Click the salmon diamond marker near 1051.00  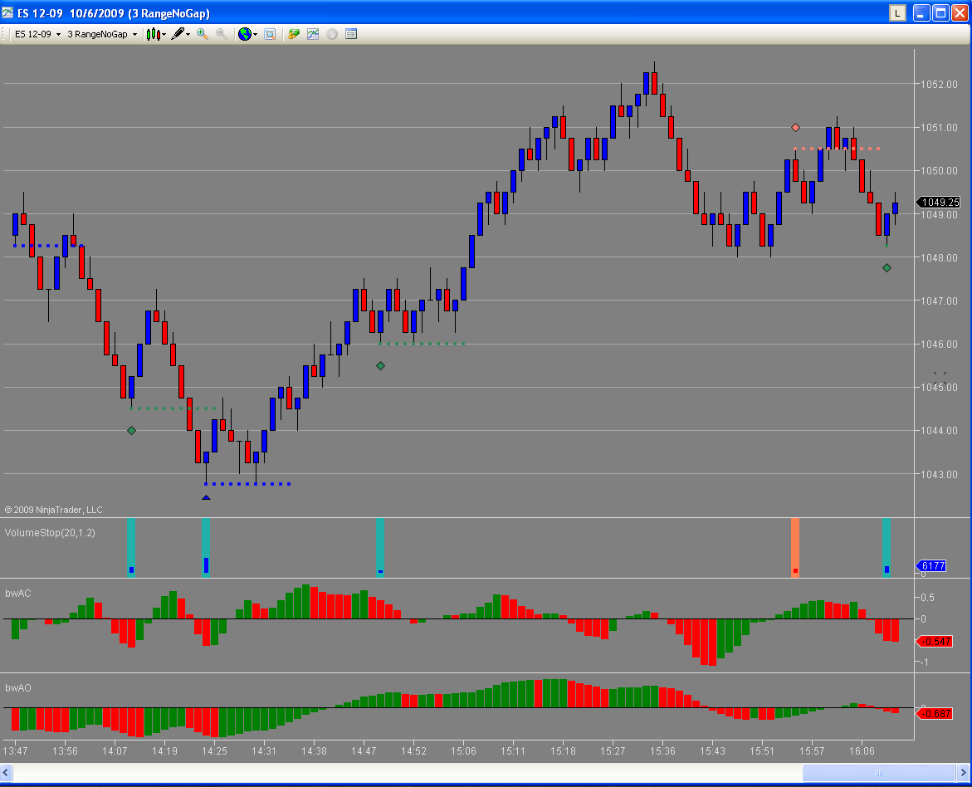tap(795, 128)
